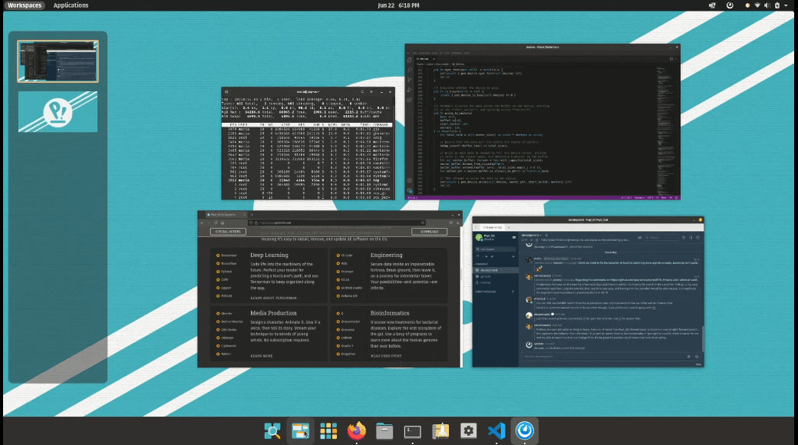Open the applications grid launcher in the dock
The height and width of the screenshot is (445, 798).
(328, 430)
